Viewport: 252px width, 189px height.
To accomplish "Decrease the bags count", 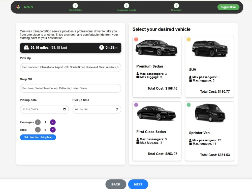I will coord(38,130).
